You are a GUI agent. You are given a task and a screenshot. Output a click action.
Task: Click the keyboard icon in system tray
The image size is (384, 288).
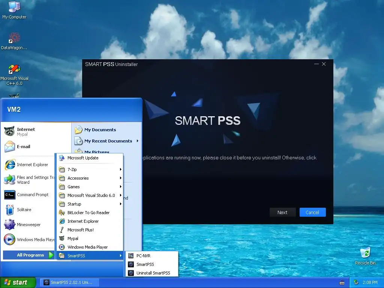[x=342, y=283]
